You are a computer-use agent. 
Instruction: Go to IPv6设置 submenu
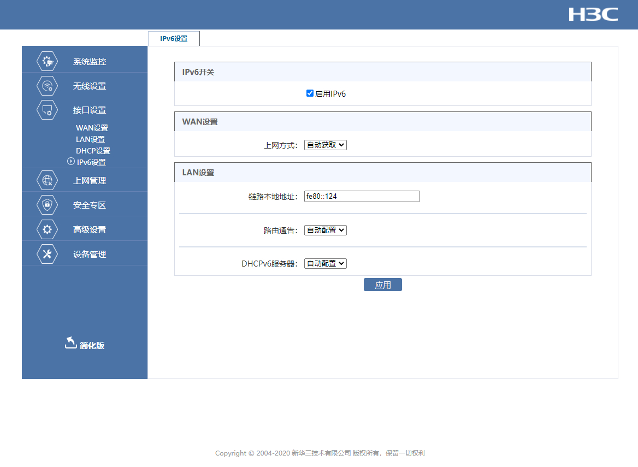click(x=92, y=162)
